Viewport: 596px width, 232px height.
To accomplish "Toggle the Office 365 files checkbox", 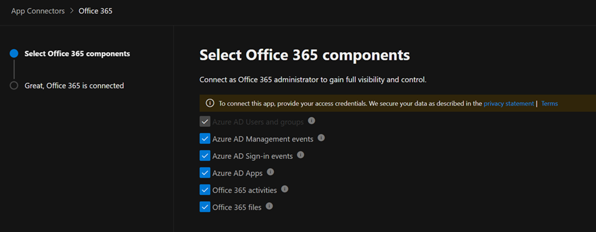I will click(205, 206).
